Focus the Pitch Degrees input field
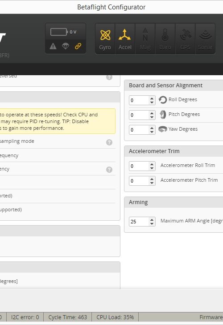Viewport: 223px width, 325px height. (142, 115)
